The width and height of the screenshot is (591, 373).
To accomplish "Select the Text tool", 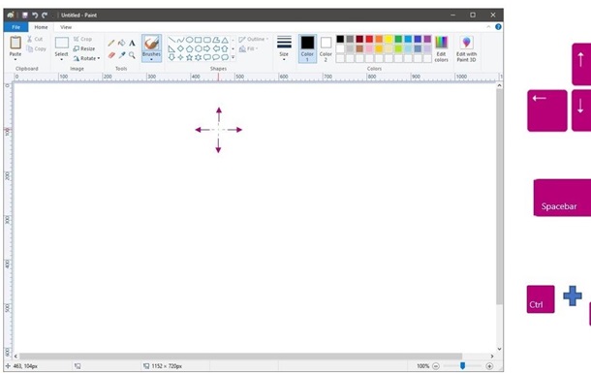I will click(x=132, y=43).
